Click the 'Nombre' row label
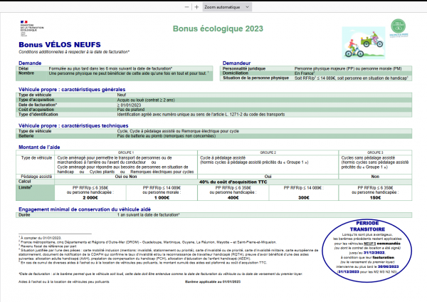The height and width of the screenshot is (302, 427). 26,73
